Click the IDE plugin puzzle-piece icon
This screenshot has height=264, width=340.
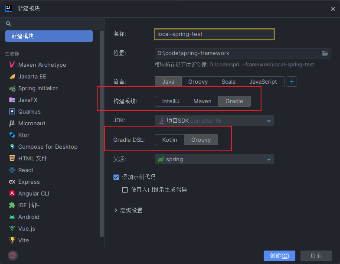click(x=12, y=205)
